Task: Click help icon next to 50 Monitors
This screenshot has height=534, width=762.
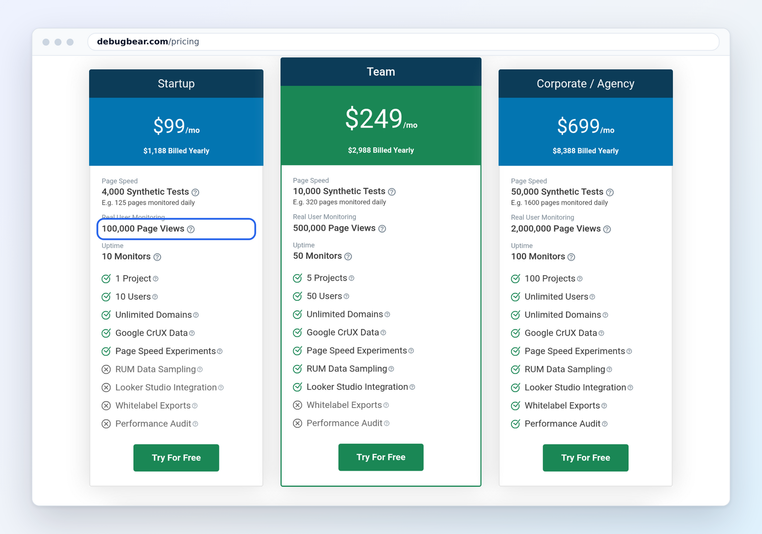Action: click(348, 257)
